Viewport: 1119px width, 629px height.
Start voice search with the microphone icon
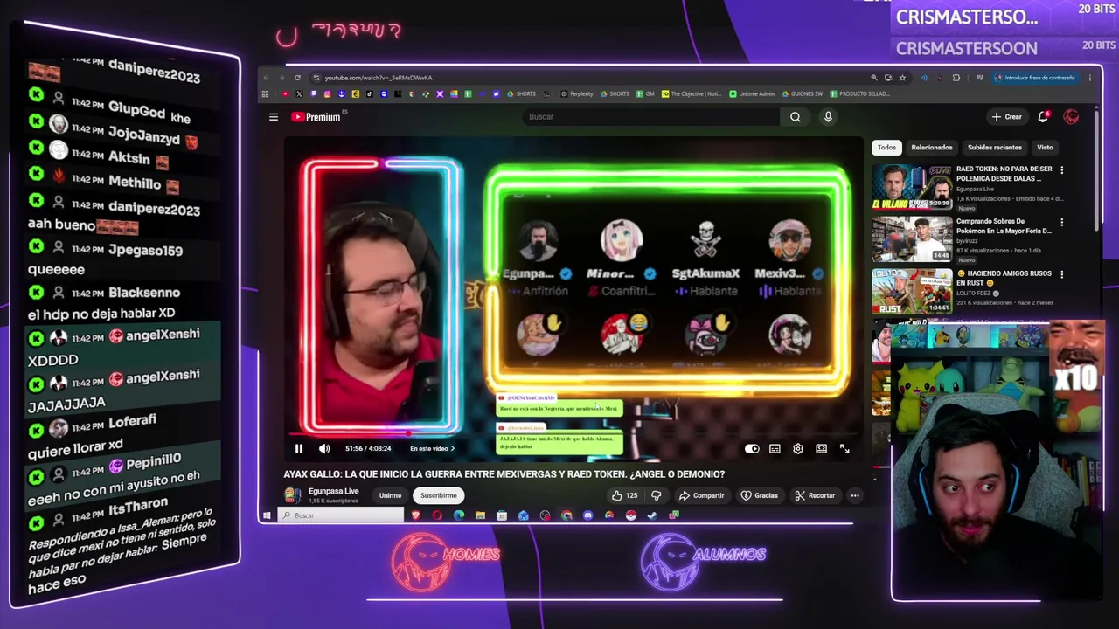click(x=828, y=117)
